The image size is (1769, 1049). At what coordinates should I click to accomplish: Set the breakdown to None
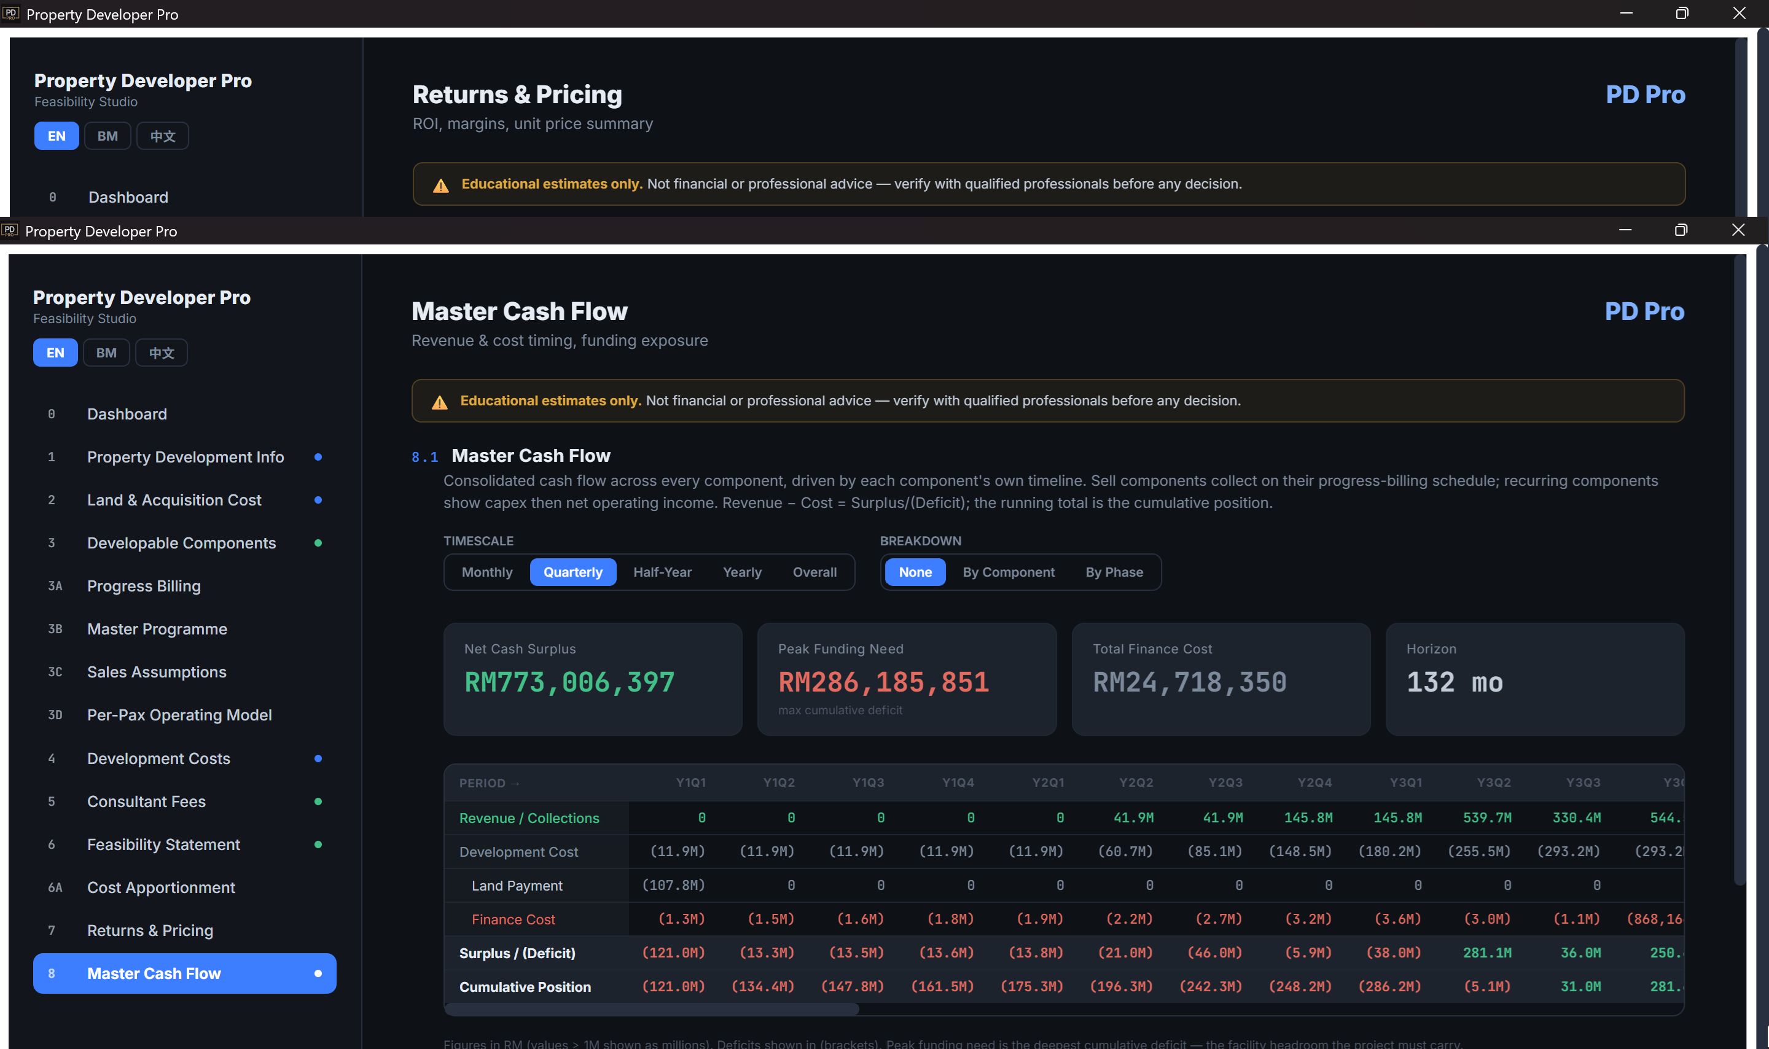[915, 572]
